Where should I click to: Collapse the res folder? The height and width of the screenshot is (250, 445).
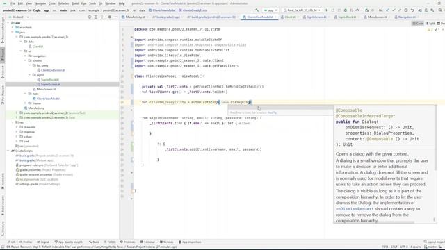[x=13, y=122]
